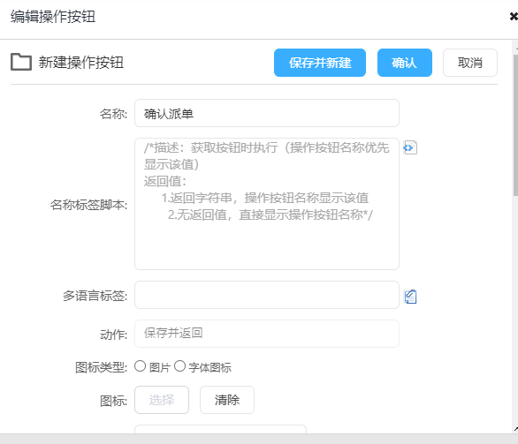The height and width of the screenshot is (444, 518).
Task: Click the vertical scrollbar thumb
Action: tap(515, 125)
